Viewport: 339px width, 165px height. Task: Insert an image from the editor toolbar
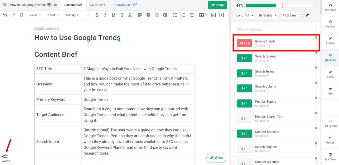(x=213, y=15)
